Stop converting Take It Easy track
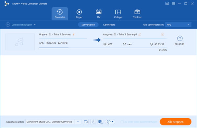This screenshot has width=197, height=128. pos(180,38)
